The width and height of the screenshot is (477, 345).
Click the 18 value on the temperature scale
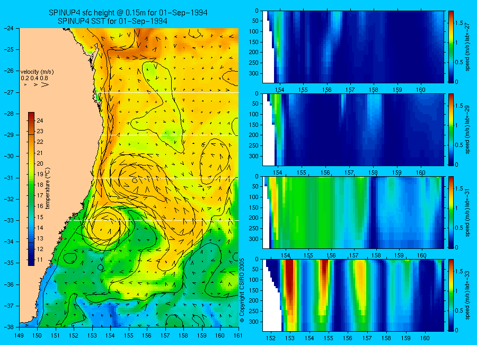click(40, 185)
